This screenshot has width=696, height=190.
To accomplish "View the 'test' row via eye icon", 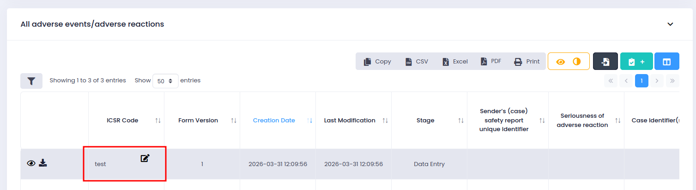I will pos(31,163).
